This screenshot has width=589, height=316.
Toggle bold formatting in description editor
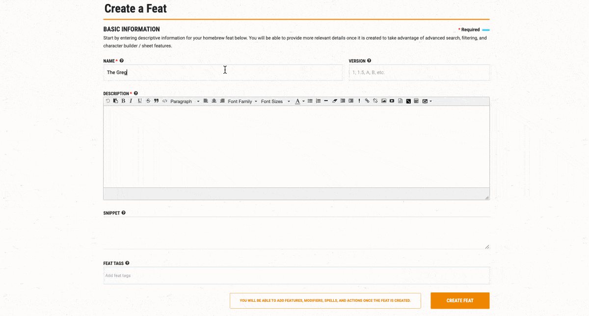123,101
